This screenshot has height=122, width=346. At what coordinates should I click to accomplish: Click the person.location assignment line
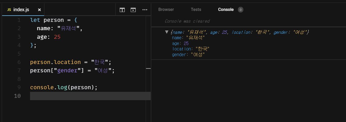point(71,62)
